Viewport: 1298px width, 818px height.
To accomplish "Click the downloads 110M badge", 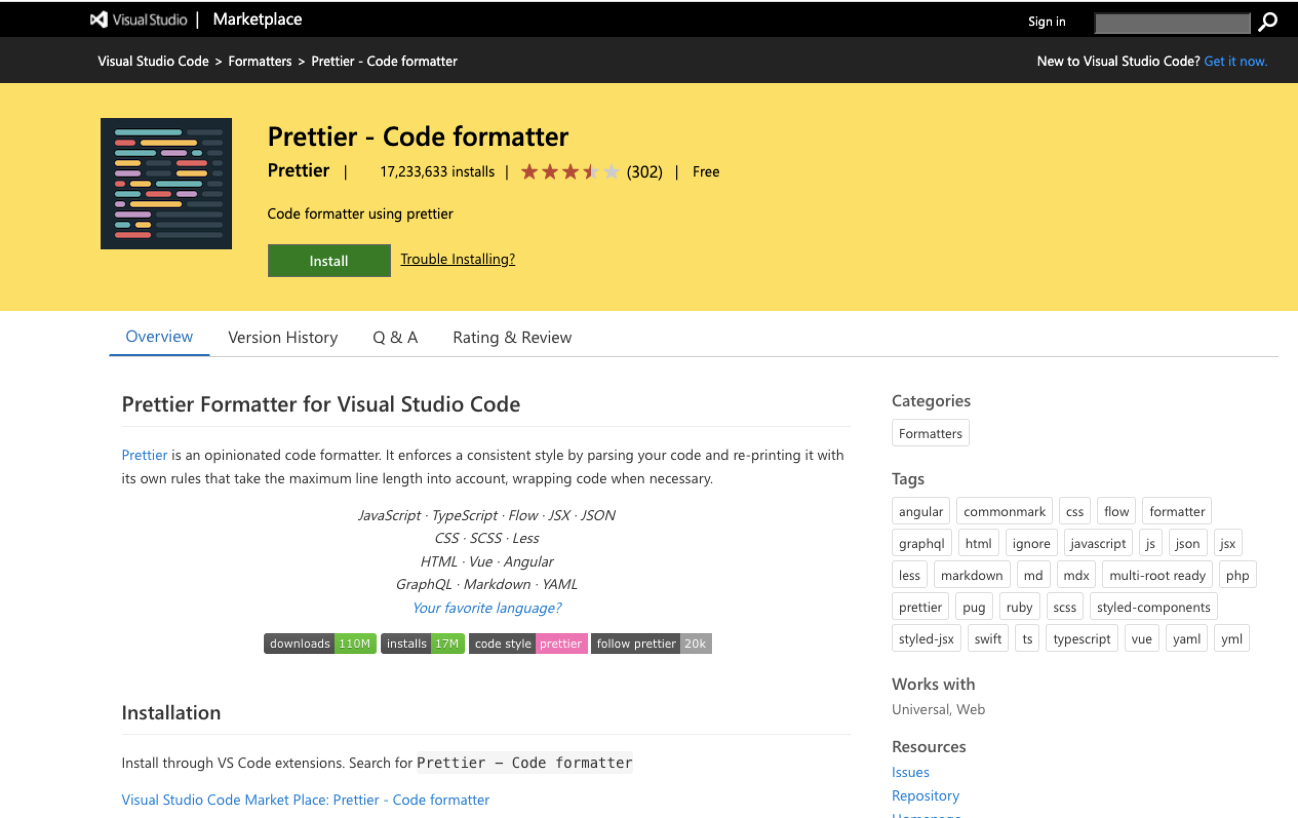I will (x=320, y=644).
